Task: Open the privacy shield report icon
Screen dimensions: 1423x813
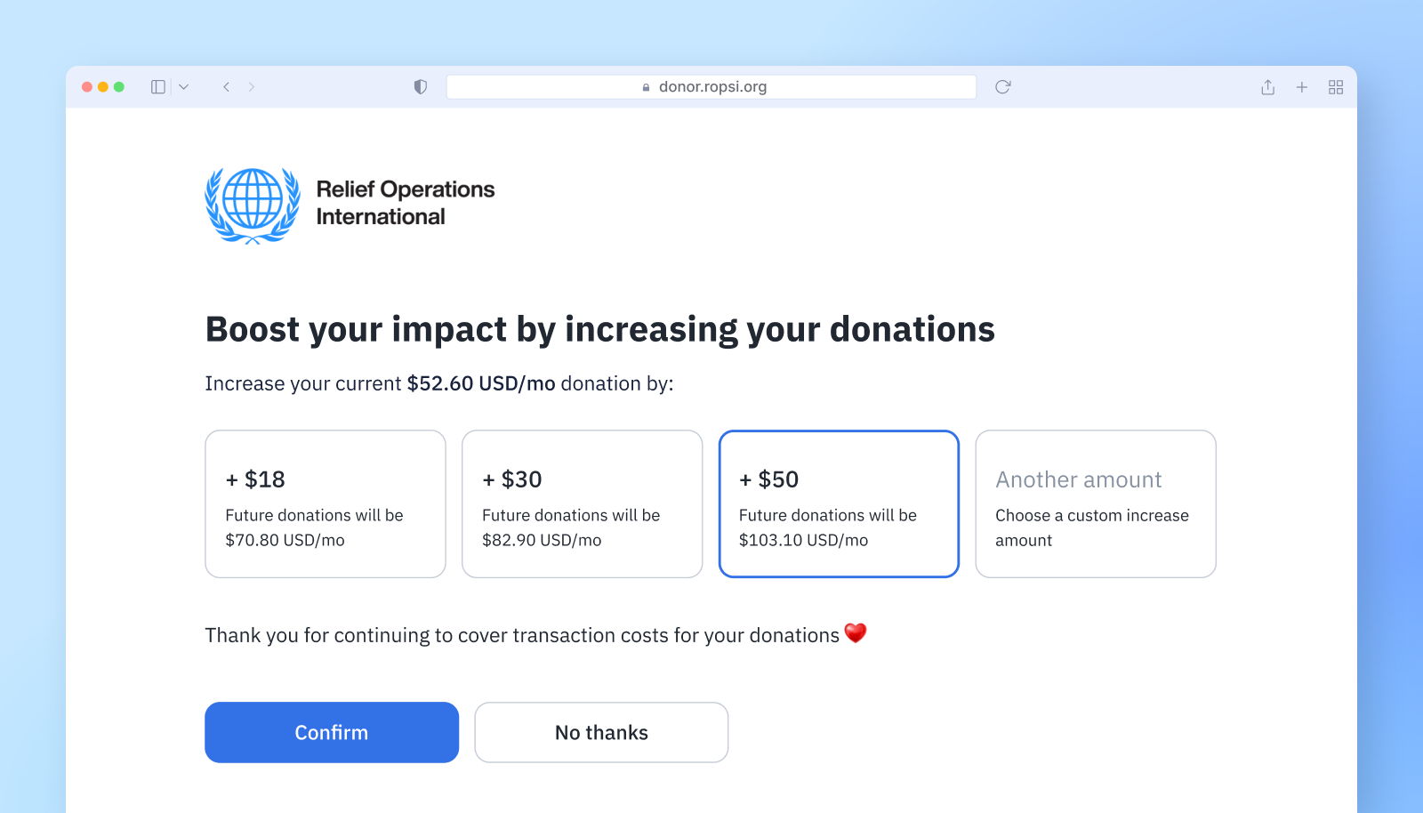Action: coord(421,87)
